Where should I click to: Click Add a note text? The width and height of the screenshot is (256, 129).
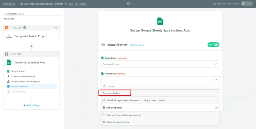[x=9, y=19]
